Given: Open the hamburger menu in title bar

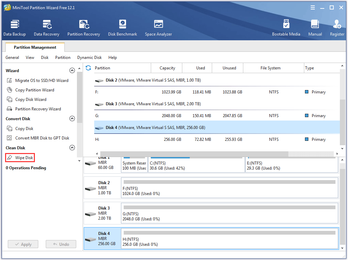Looking at the screenshot, I should click(x=313, y=7).
